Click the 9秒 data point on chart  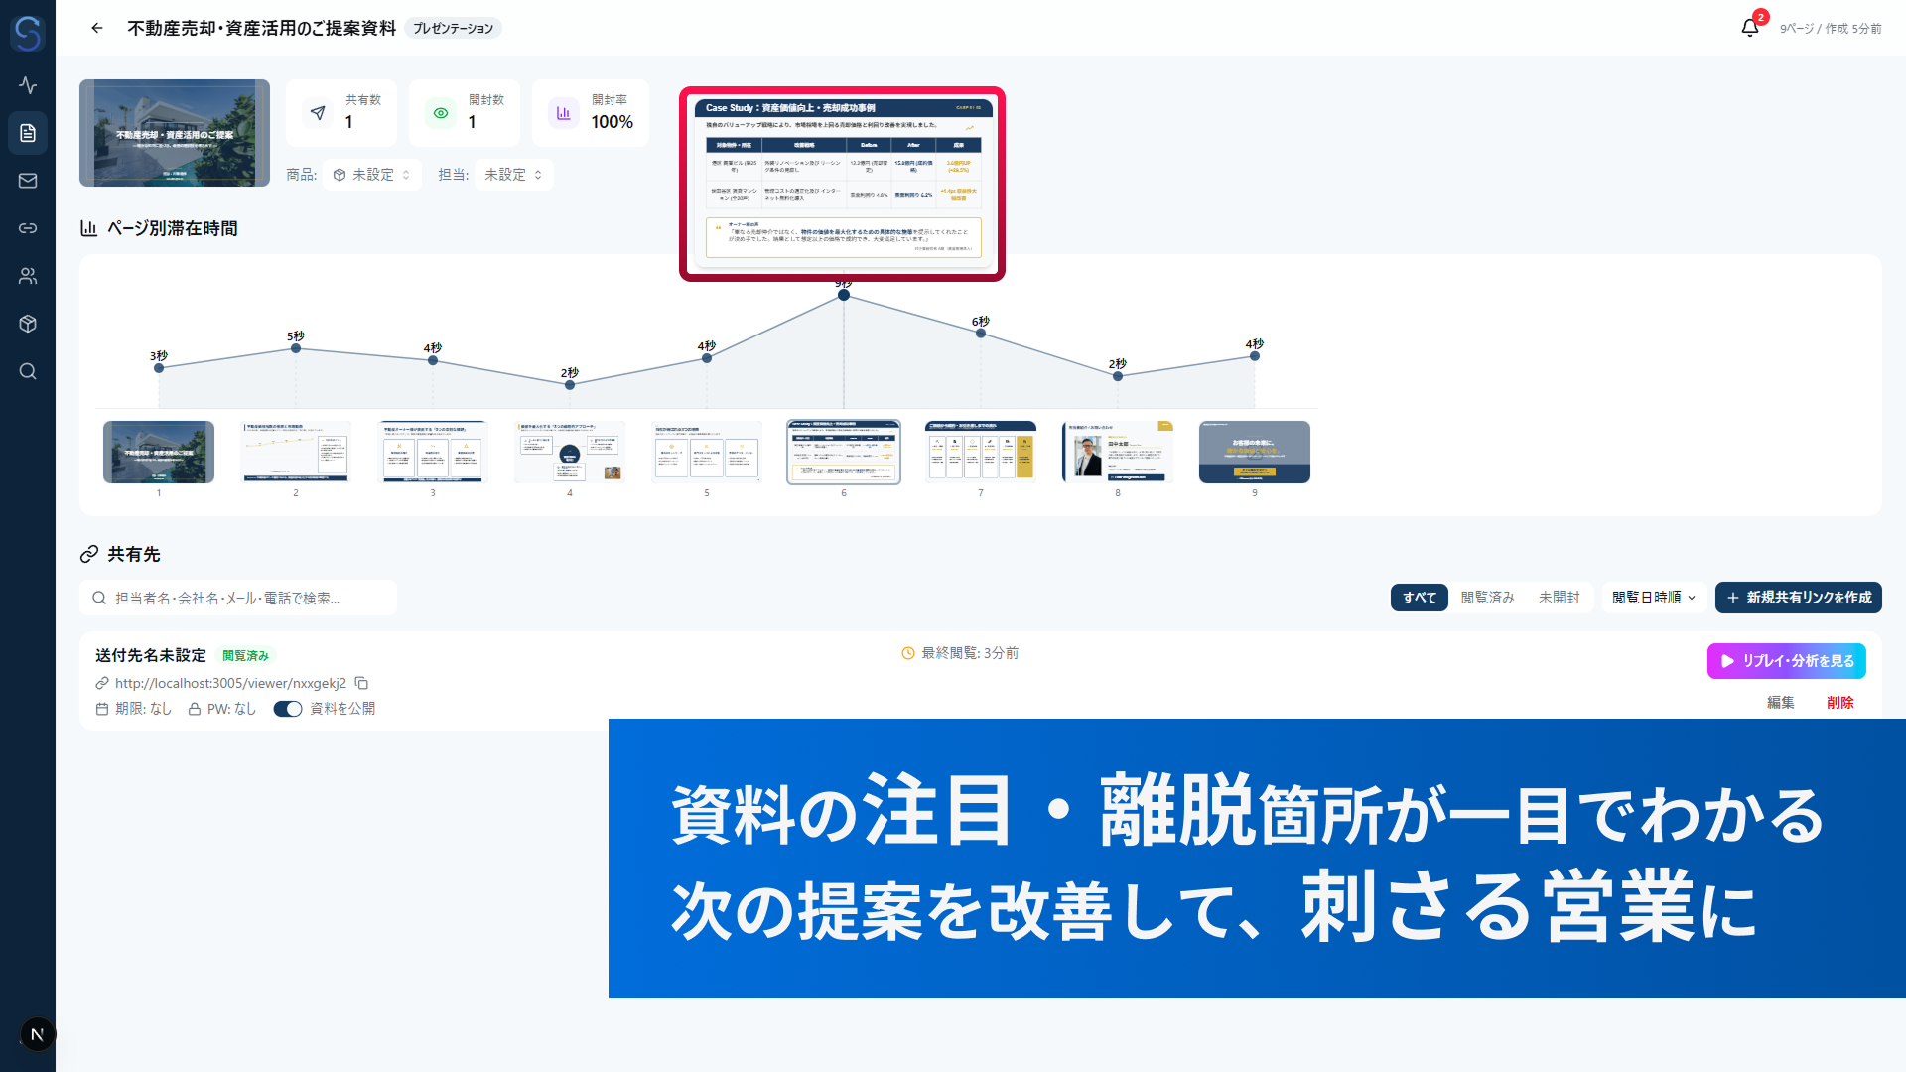point(844,295)
